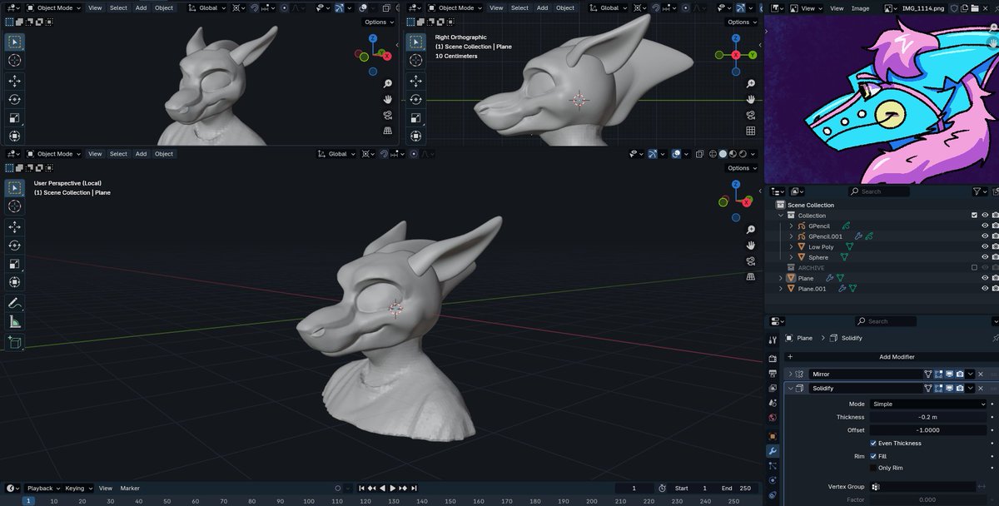Toggle the ARCHIVE collection checkbox
Screen dimensions: 999x506
974,267
